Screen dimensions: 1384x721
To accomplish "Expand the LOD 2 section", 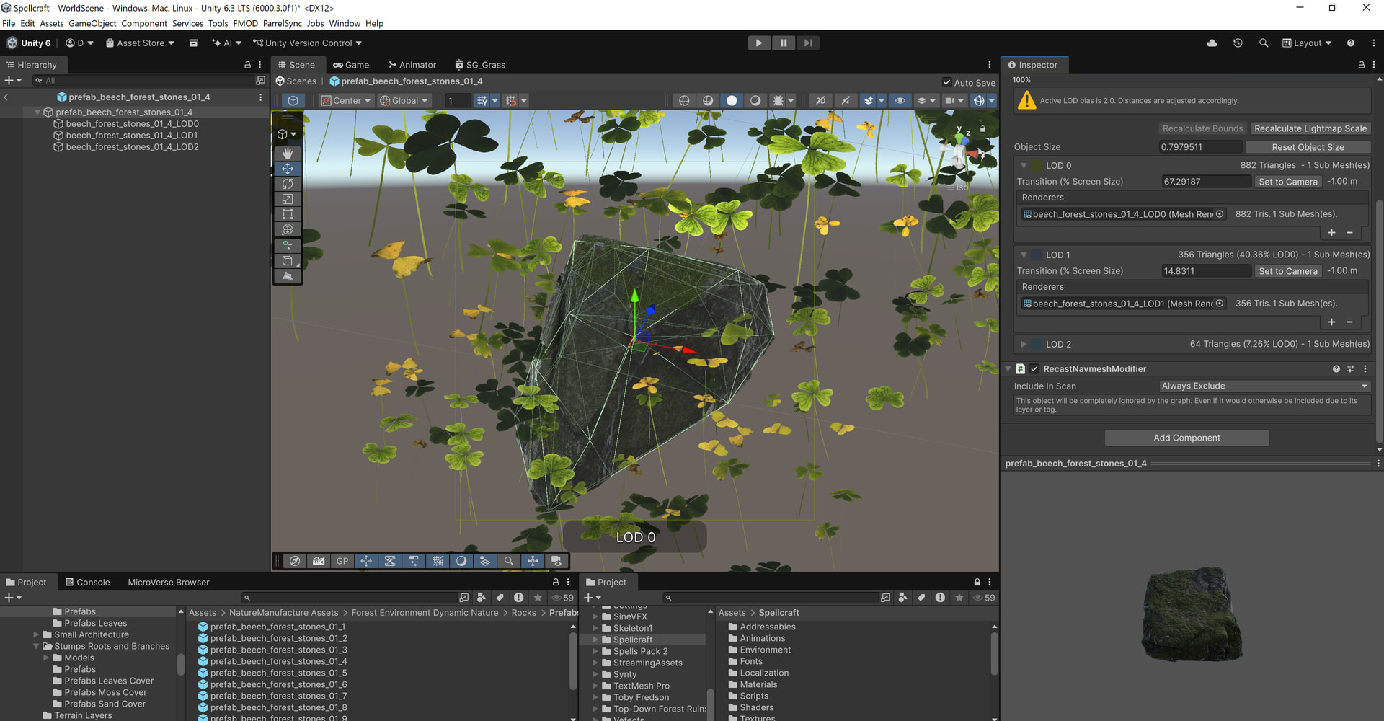I will (x=1024, y=345).
